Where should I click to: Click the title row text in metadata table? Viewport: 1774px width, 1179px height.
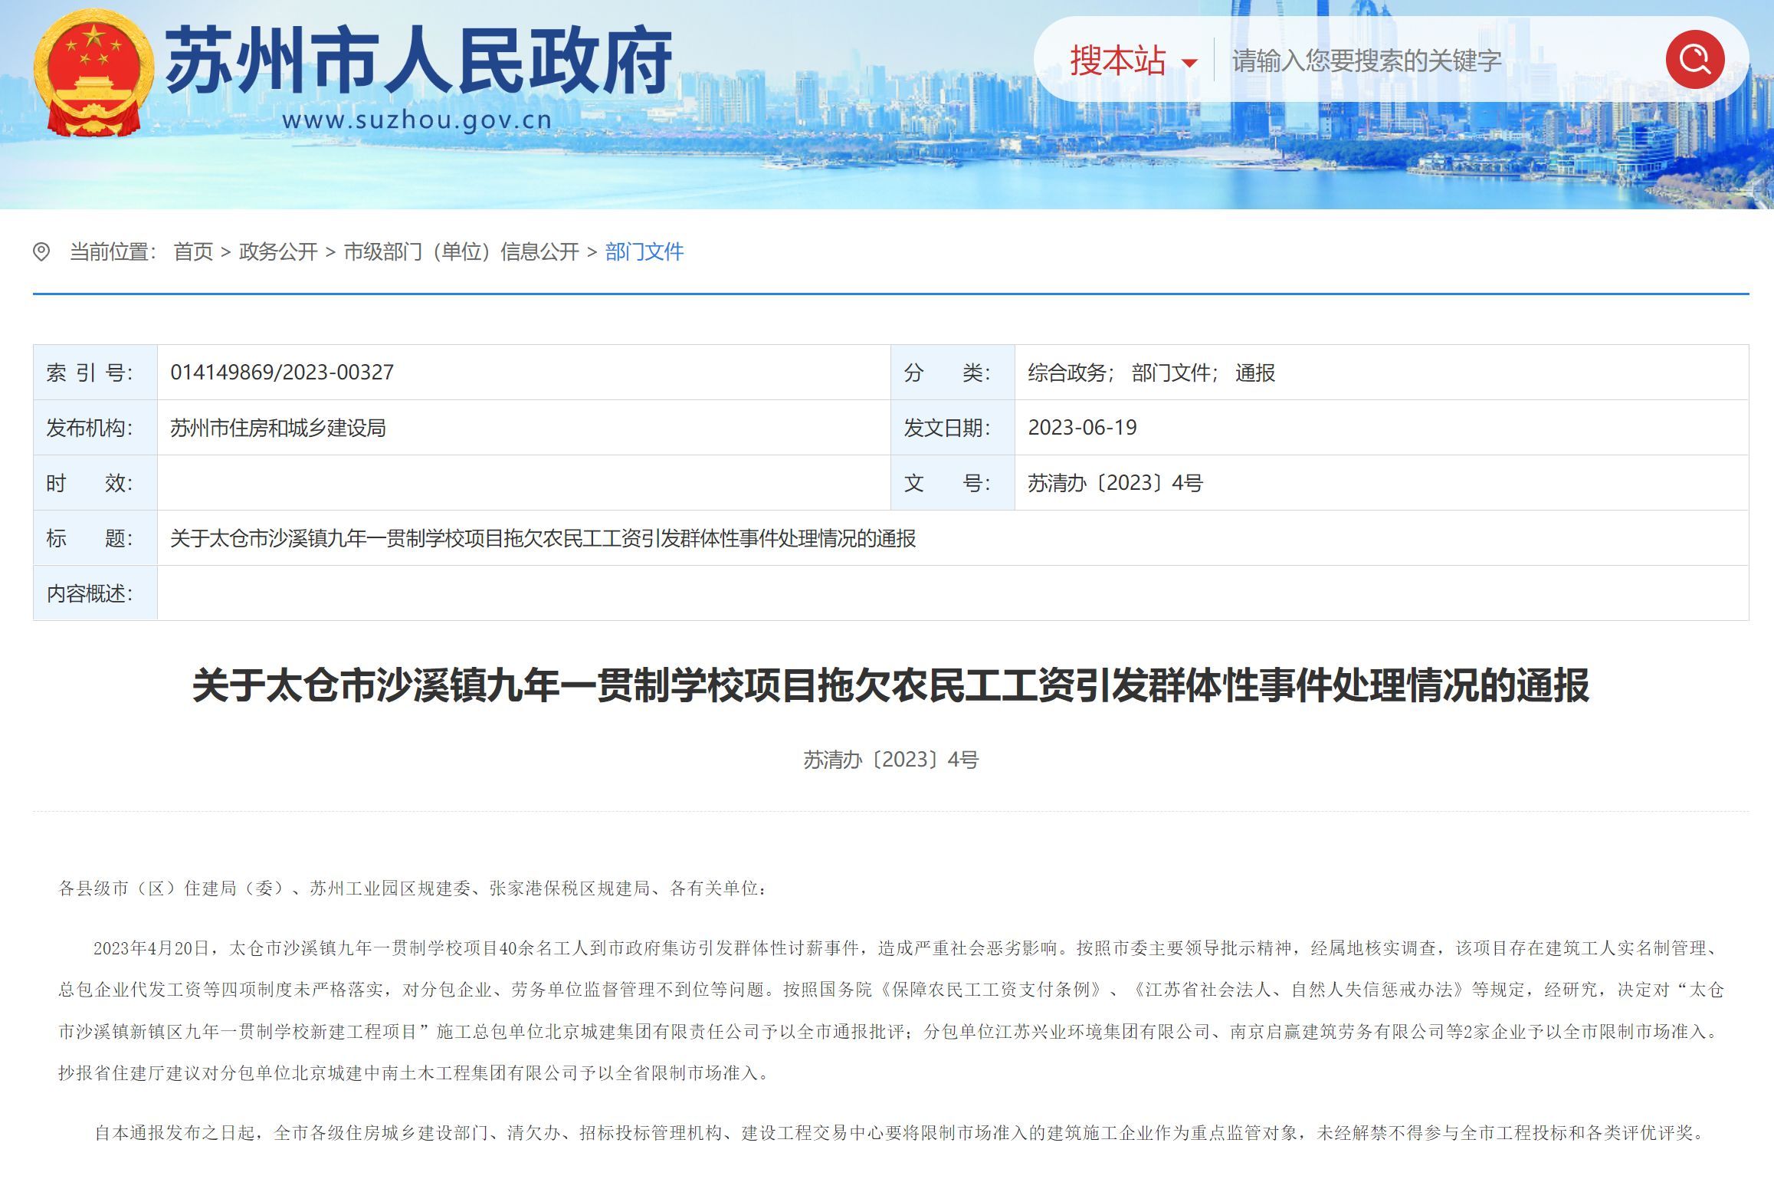(x=543, y=538)
